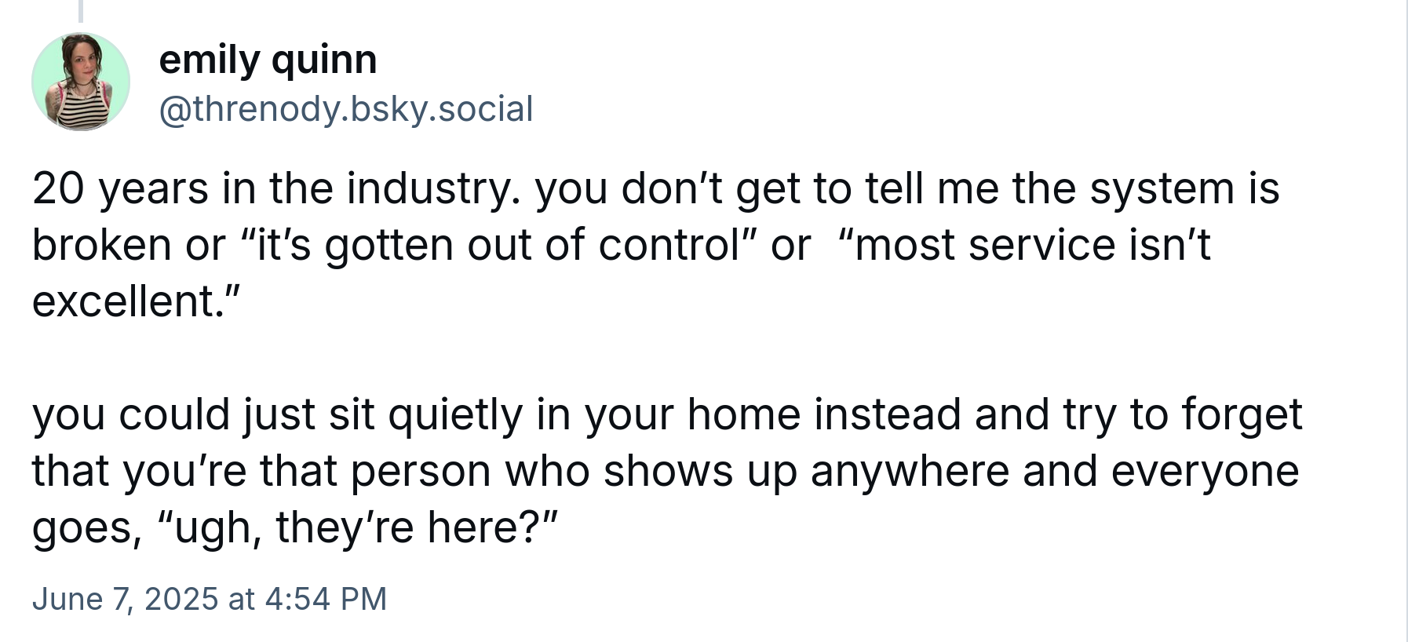1408x642 pixels.
Task: Click the quoted text 'ugh, they're here?'
Action: click(357, 527)
